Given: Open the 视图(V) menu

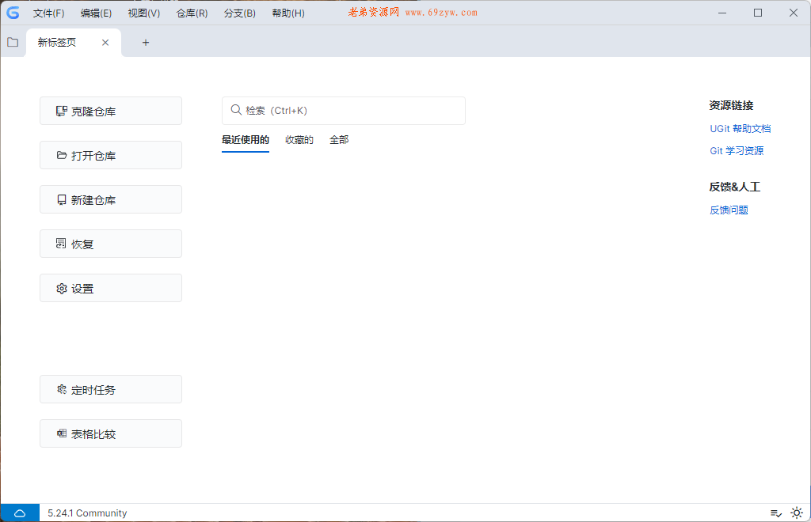Looking at the screenshot, I should point(144,13).
